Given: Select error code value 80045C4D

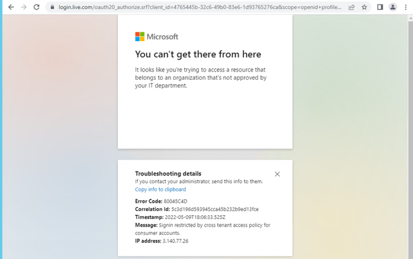Looking at the screenshot, I should tap(175, 201).
